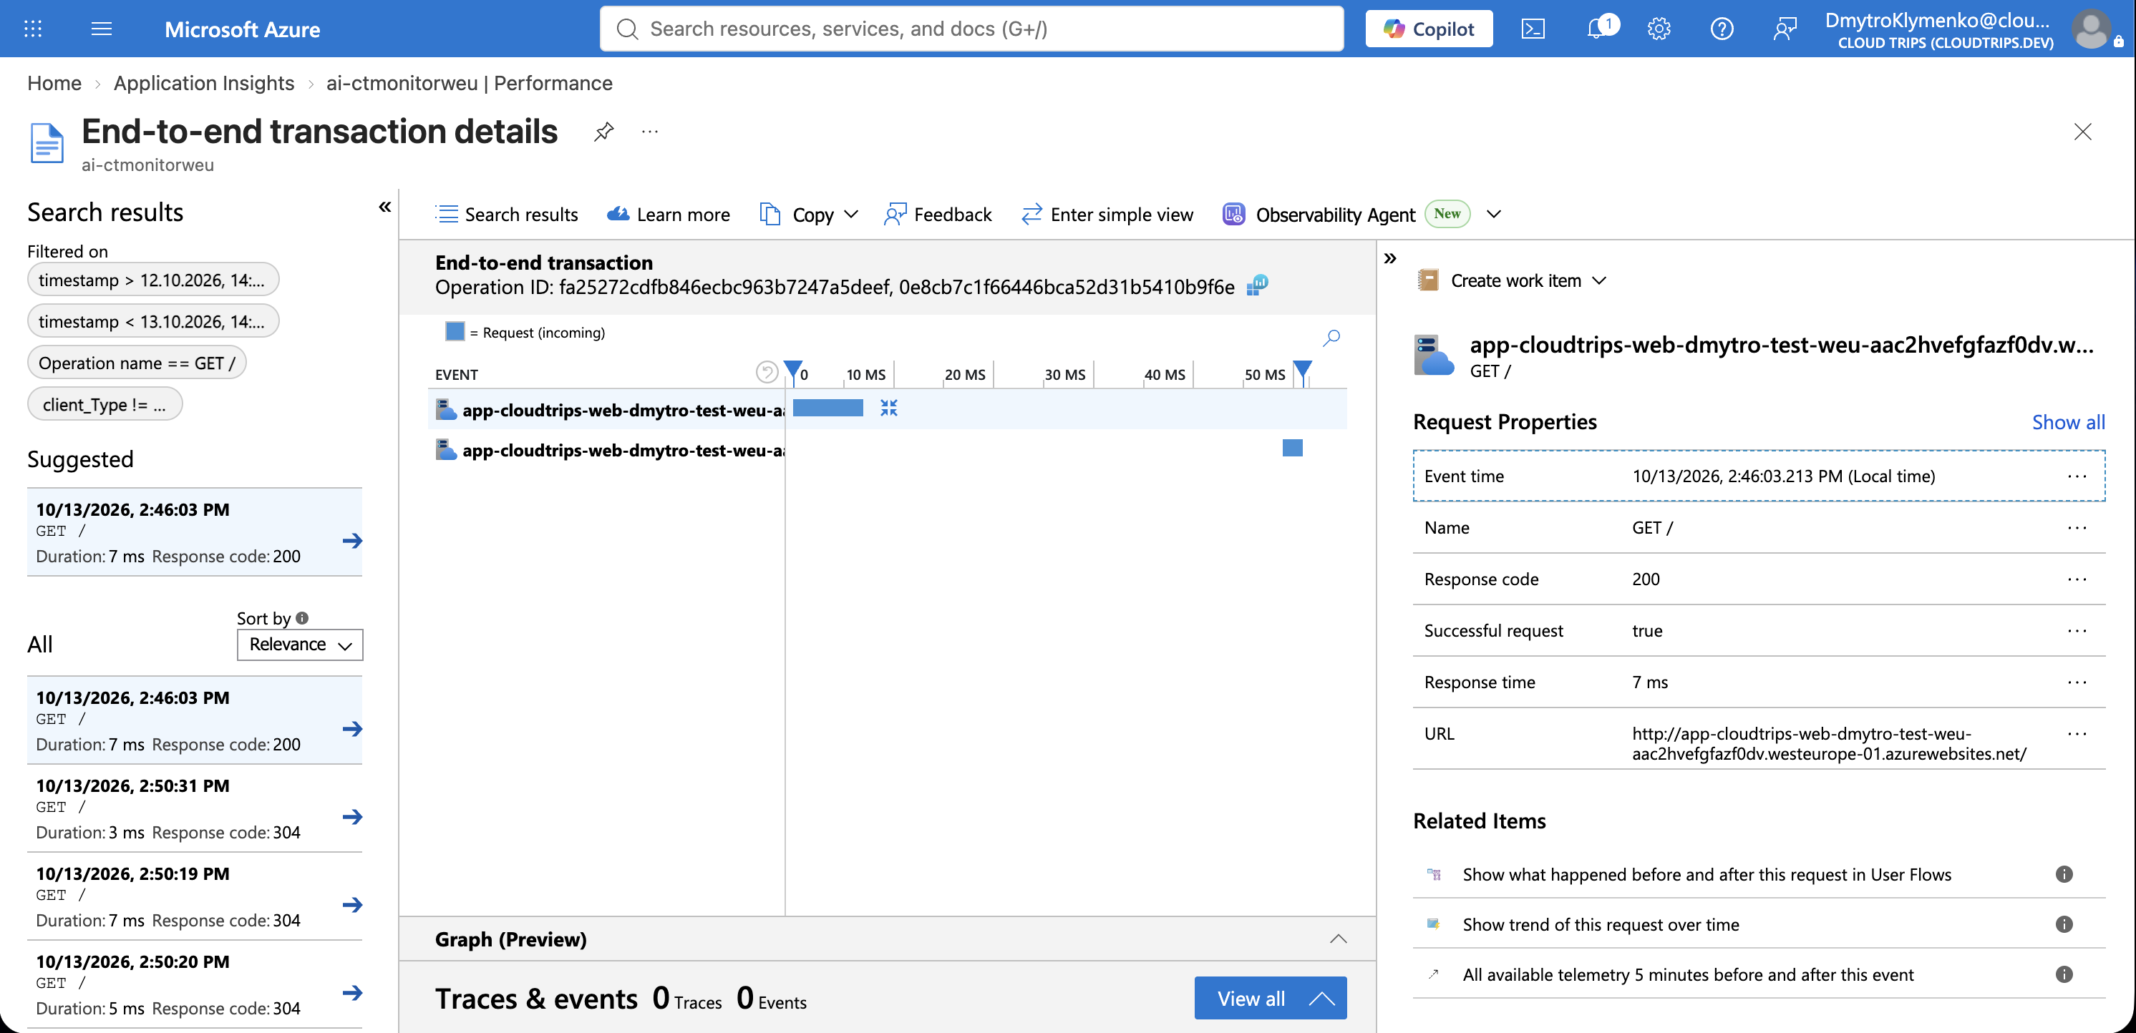This screenshot has width=2136, height=1033.
Task: Go to Application Insights breadcrumb
Action: click(x=204, y=83)
